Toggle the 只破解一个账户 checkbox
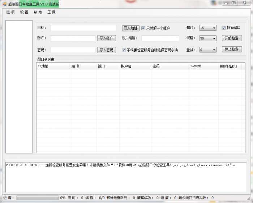 coord(143,28)
